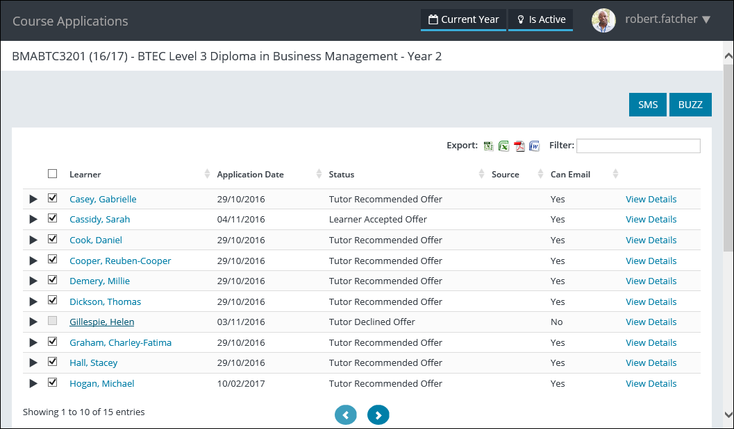Expand the Gillespie, Helen row details

(33, 322)
